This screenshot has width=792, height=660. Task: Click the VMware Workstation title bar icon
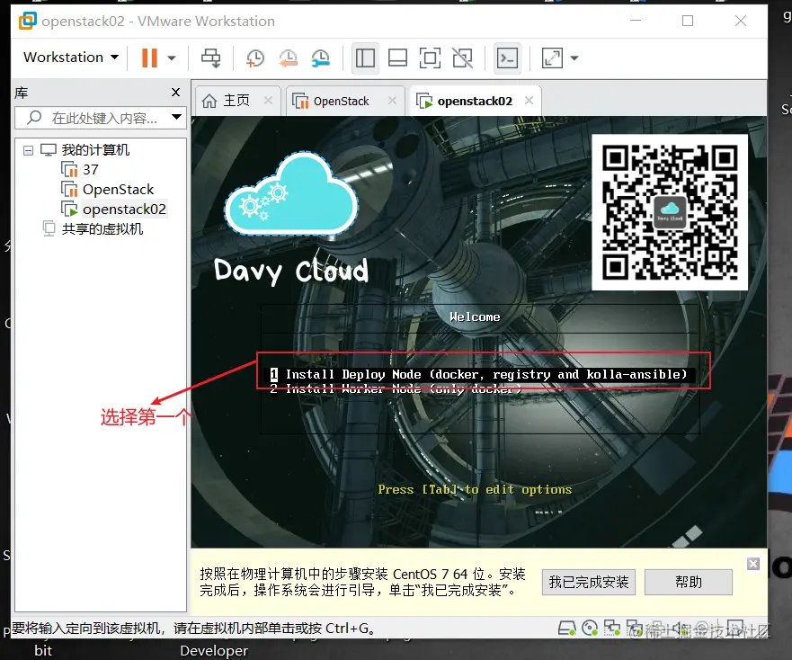coord(27,21)
